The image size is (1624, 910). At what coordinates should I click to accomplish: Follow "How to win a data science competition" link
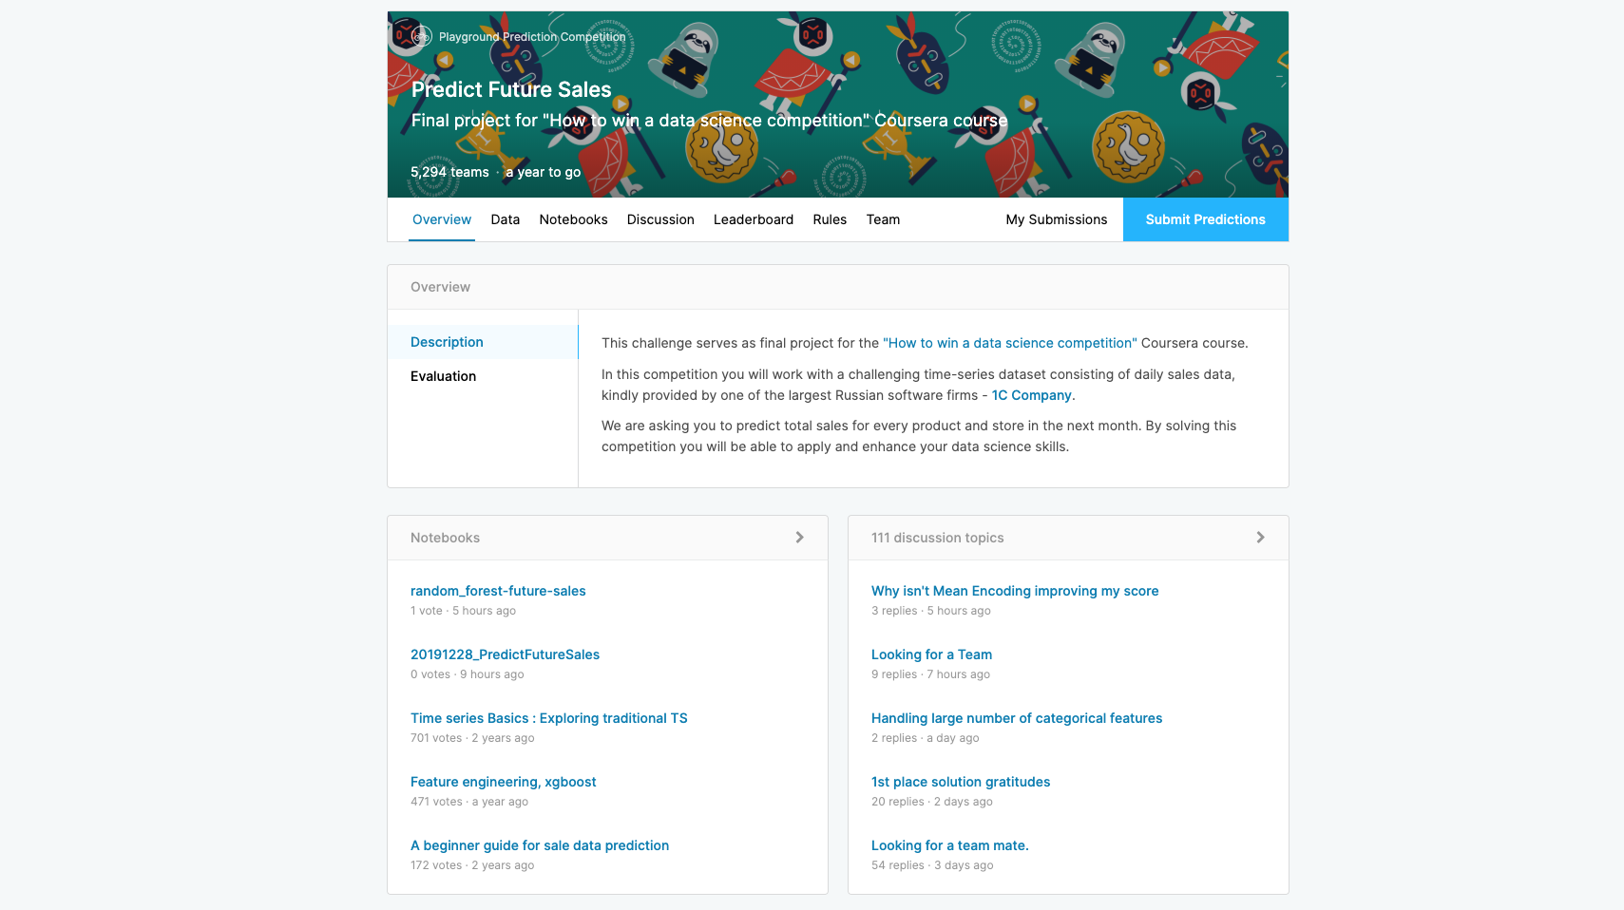pyautogui.click(x=1009, y=343)
